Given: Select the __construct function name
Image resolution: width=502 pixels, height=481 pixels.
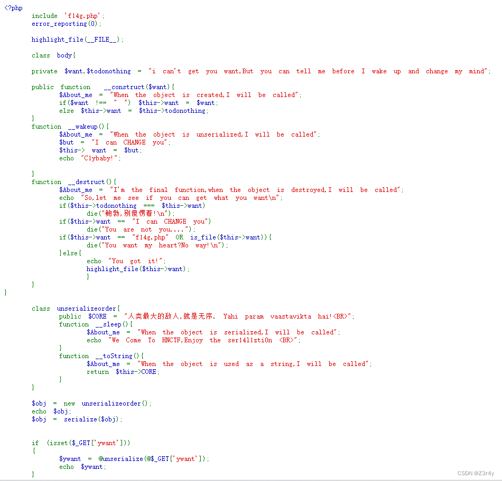Looking at the screenshot, I should tap(124, 86).
